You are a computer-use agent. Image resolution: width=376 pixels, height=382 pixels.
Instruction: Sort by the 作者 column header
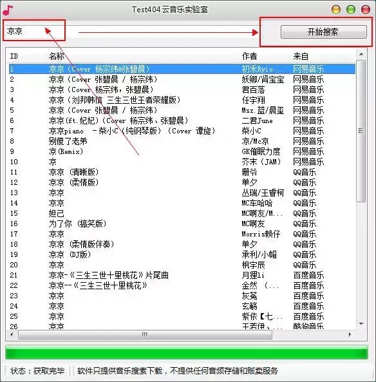[263, 56]
